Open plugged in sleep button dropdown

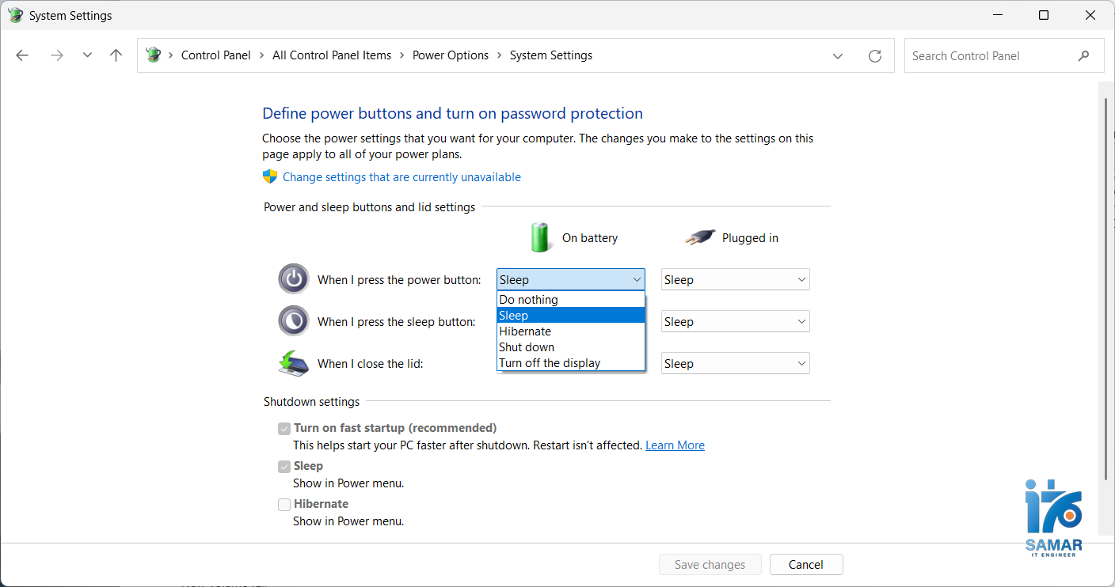pyautogui.click(x=735, y=322)
